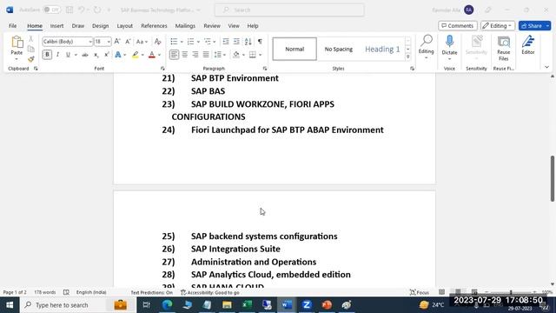Switch to the Review tab
The width and height of the screenshot is (556, 313).
pos(212,26)
